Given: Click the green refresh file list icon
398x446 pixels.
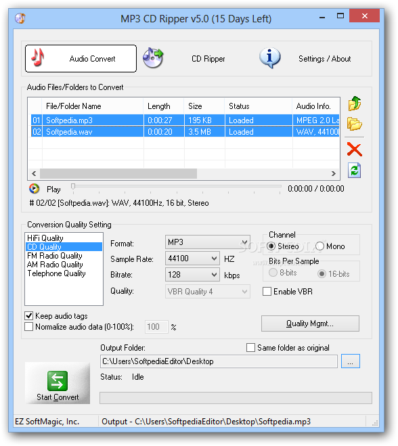Looking at the screenshot, I should click(x=355, y=171).
